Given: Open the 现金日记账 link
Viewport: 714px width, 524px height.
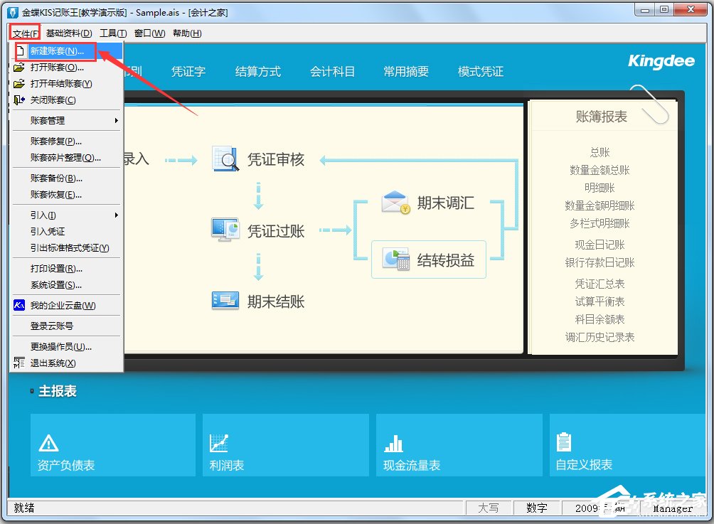Looking at the screenshot, I should (x=600, y=245).
